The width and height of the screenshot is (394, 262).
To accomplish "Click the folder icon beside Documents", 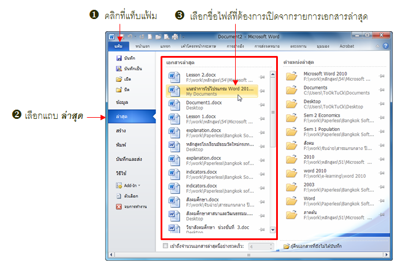I will coord(292,90).
